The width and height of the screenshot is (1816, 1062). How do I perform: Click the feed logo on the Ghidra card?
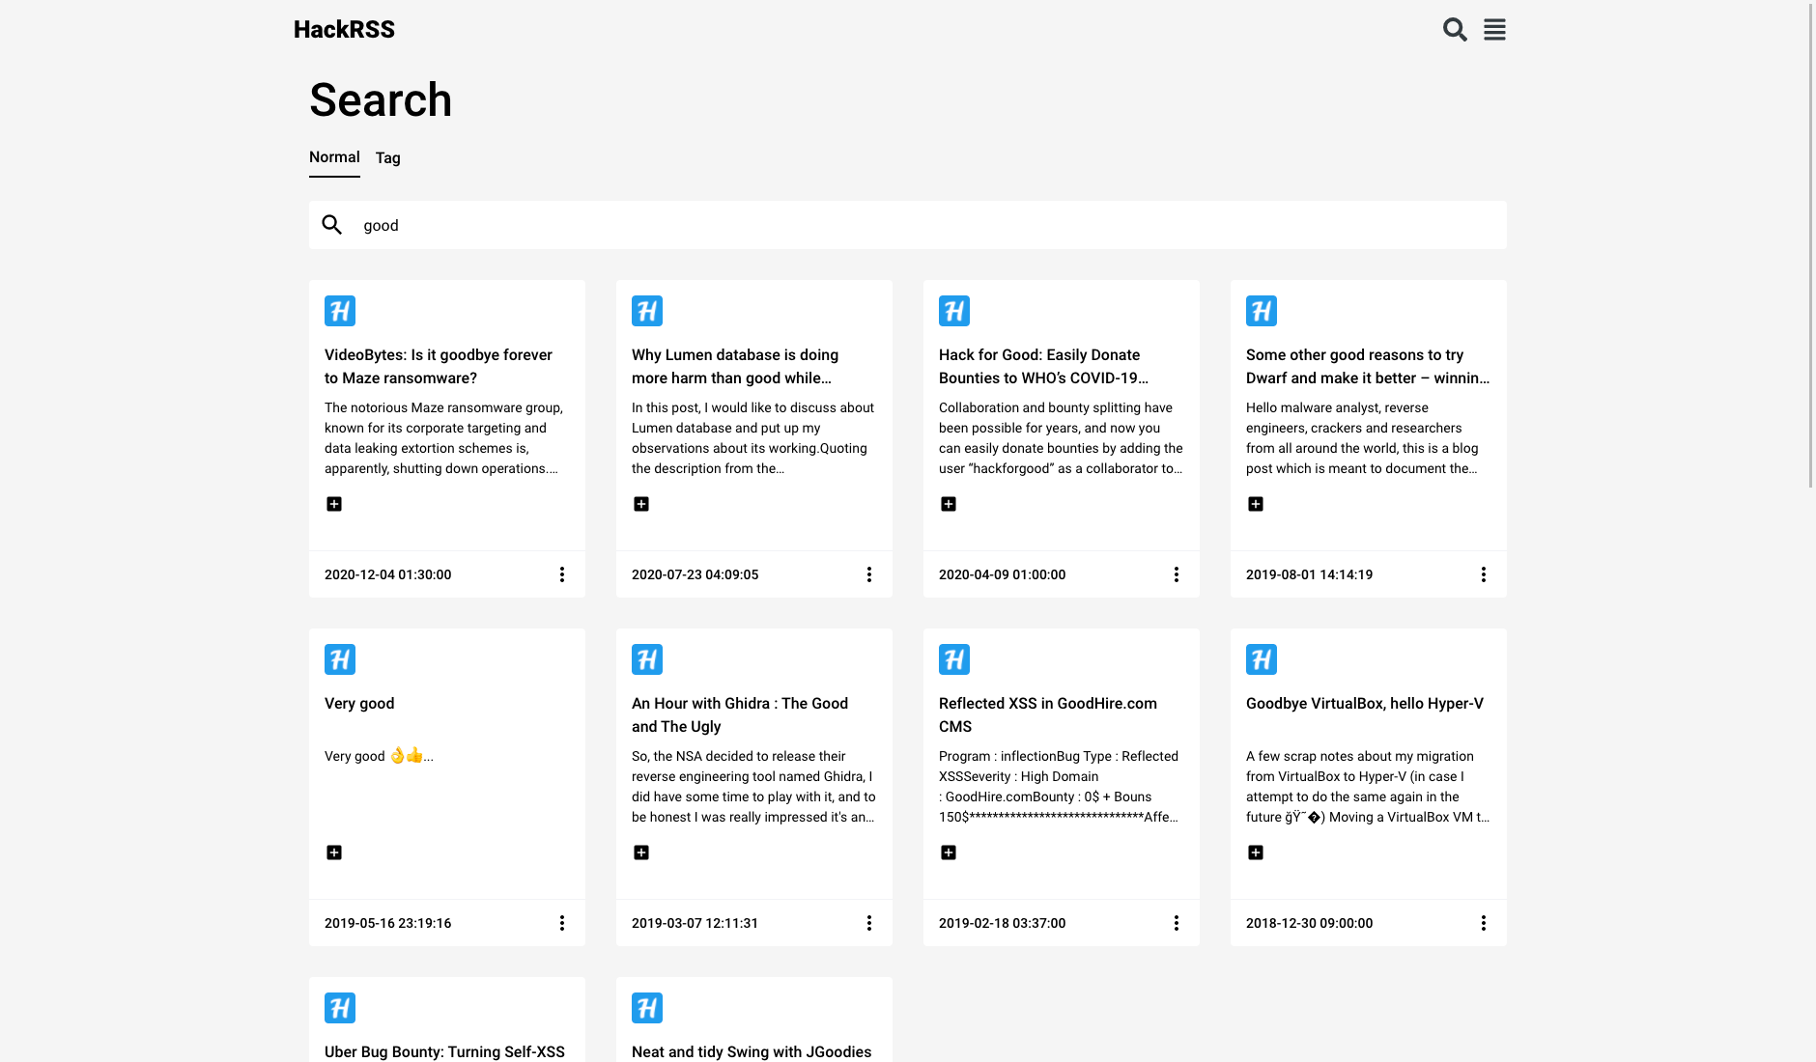(647, 659)
